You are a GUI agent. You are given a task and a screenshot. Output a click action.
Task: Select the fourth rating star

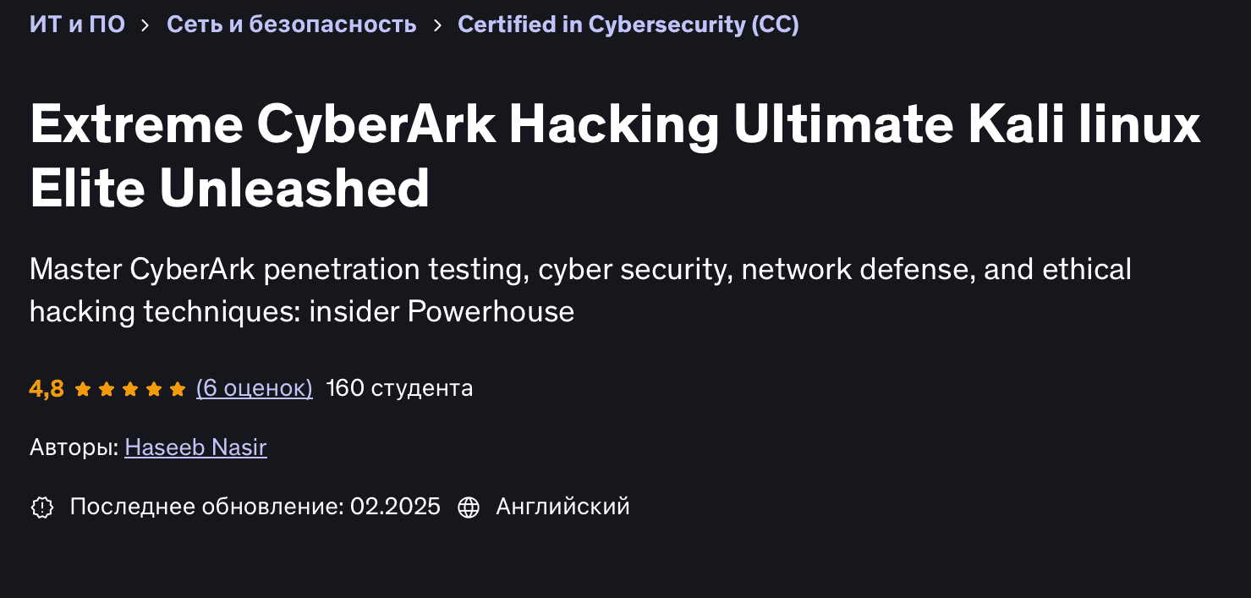(154, 388)
